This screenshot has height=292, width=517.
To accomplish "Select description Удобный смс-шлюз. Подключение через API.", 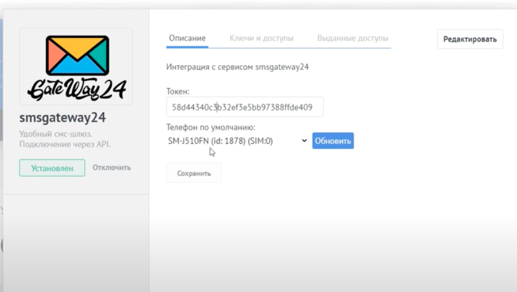I will [65, 139].
